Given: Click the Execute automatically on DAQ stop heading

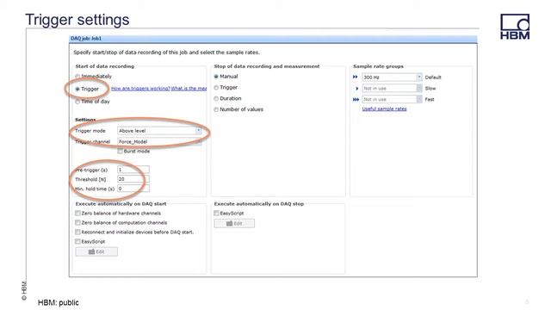Looking at the screenshot, I should tap(259, 204).
